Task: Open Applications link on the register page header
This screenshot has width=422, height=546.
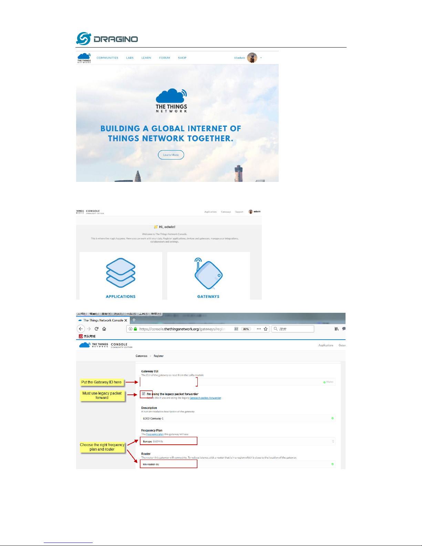Action: click(x=326, y=345)
